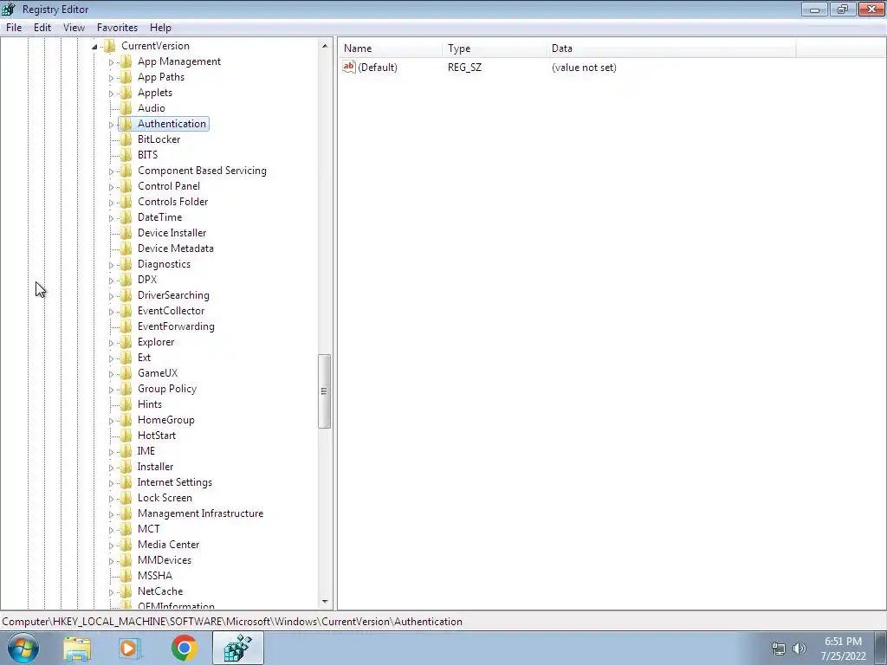Click the DateTime folder icon

(126, 217)
